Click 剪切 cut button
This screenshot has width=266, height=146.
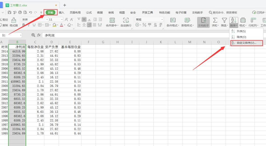click(x=4, y=20)
